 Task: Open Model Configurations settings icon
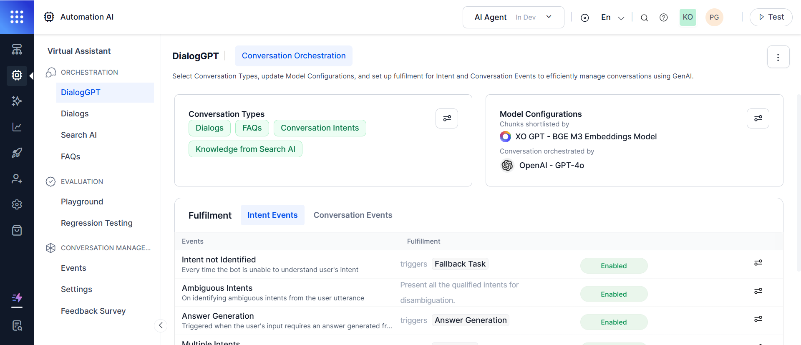pos(758,118)
